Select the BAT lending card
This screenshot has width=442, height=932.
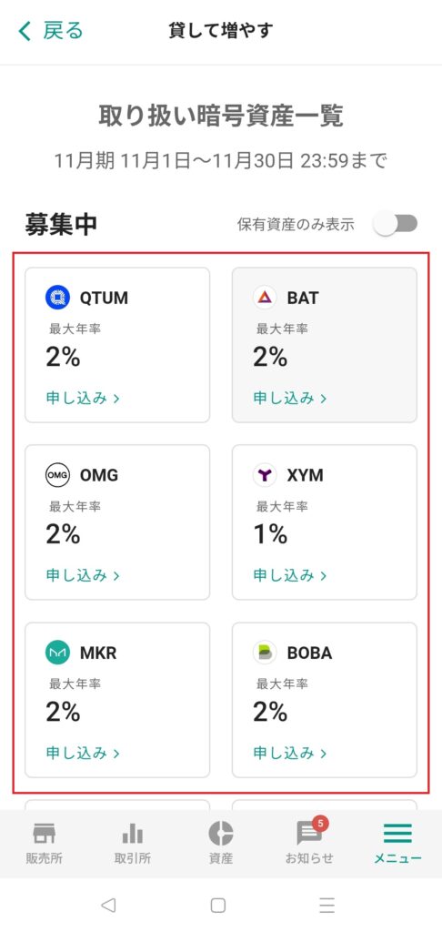pyautogui.click(x=325, y=345)
